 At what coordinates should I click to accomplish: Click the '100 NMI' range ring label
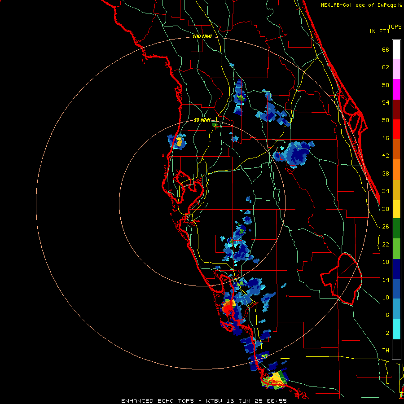pos(202,37)
